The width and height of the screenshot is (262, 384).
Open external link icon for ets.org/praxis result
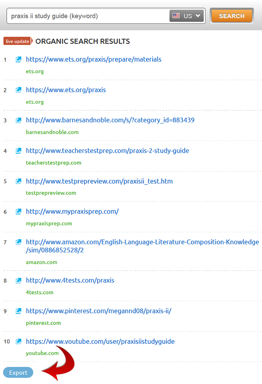point(18,90)
